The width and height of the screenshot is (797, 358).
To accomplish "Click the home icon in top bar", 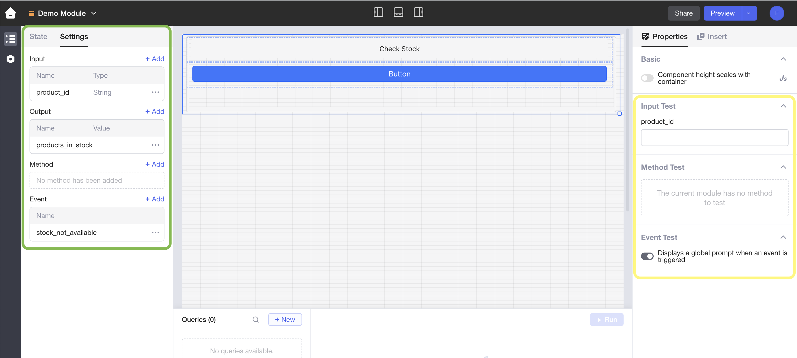I will click(x=11, y=13).
